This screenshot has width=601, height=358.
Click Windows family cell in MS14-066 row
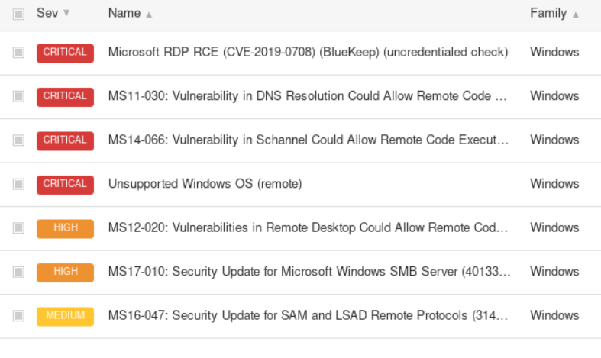(554, 140)
